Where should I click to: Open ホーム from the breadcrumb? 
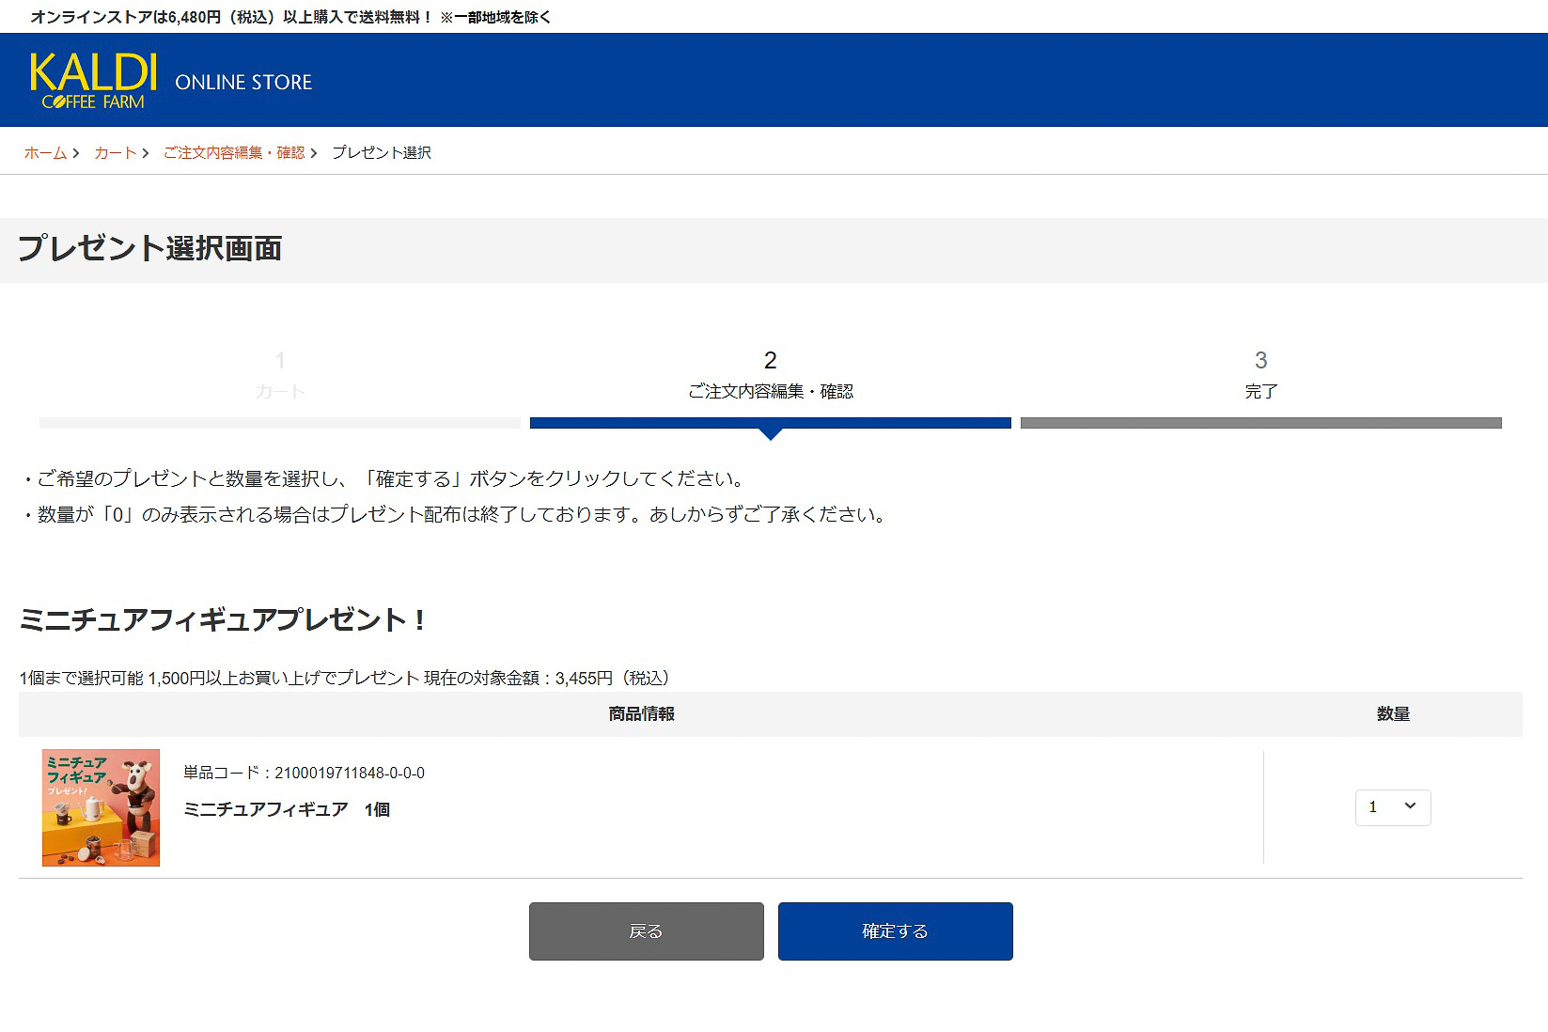click(x=44, y=152)
